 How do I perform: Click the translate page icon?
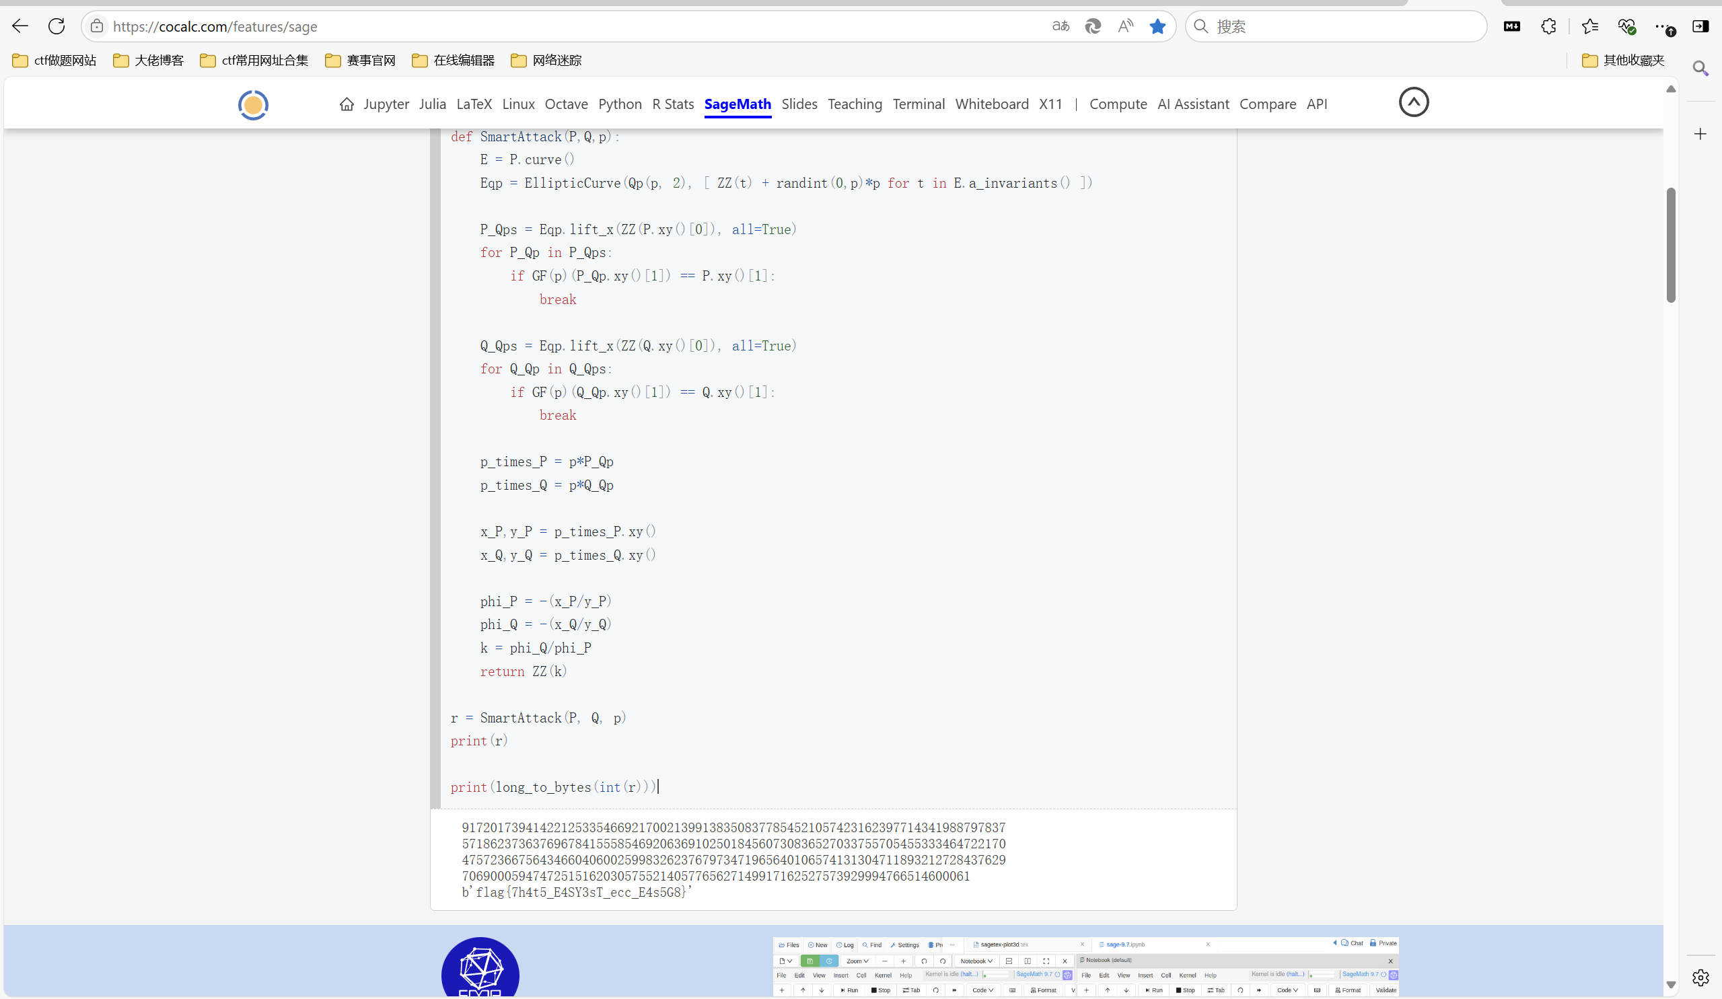(1061, 26)
